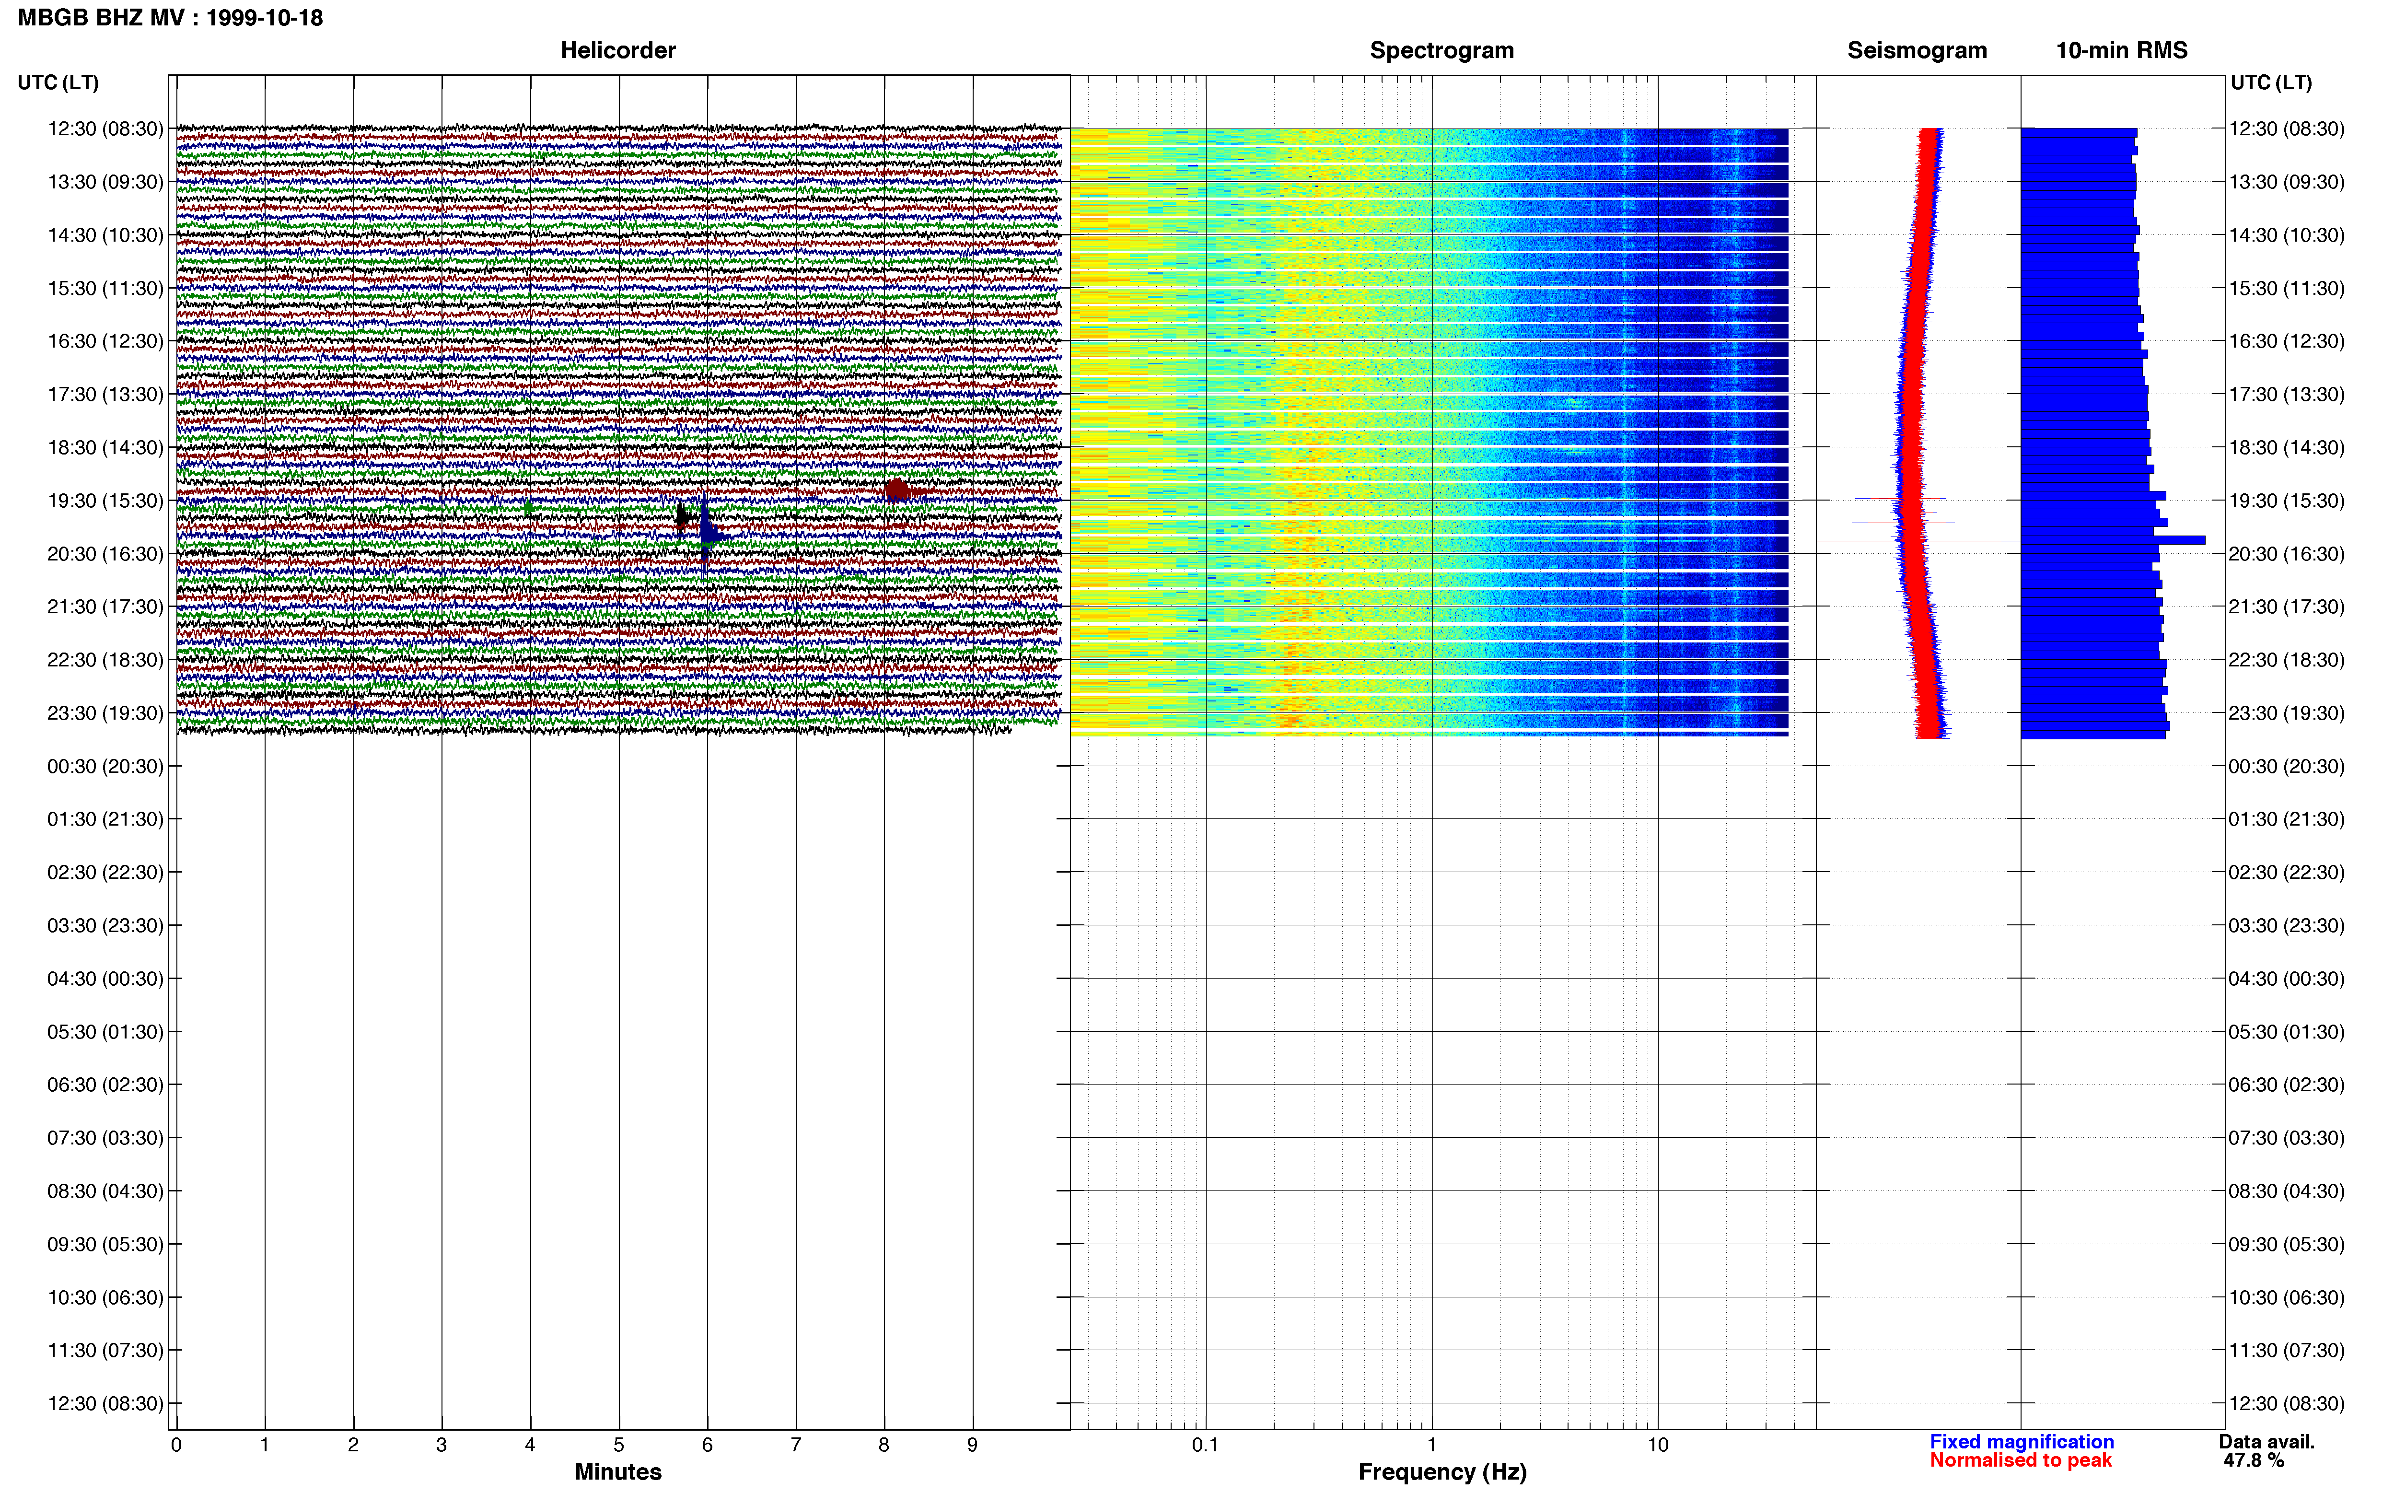Click the left '15:30 (11:30)' time label
The width and height of the screenshot is (2406, 1505).
click(x=105, y=288)
